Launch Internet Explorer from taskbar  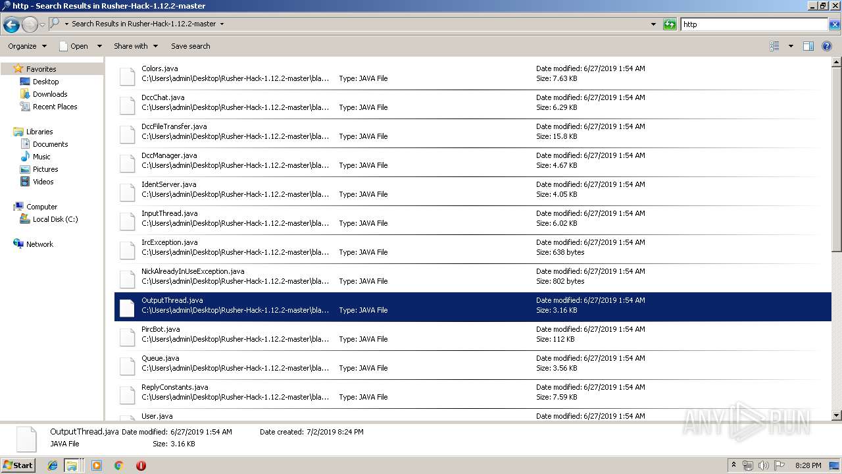click(53, 465)
